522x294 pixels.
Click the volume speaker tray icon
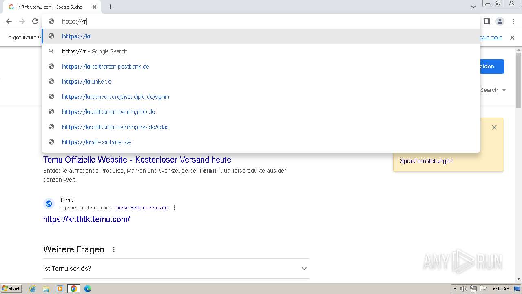(x=464, y=289)
